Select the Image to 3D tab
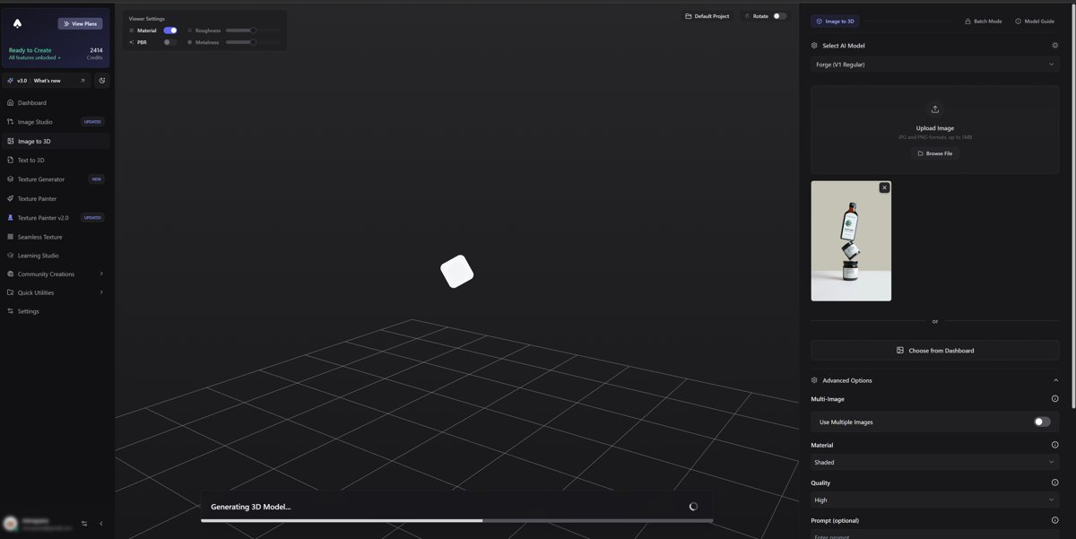This screenshot has width=1076, height=539. click(x=835, y=21)
